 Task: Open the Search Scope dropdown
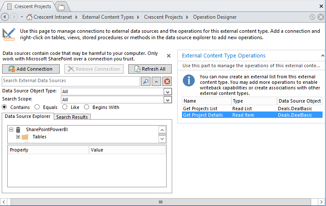point(167,100)
